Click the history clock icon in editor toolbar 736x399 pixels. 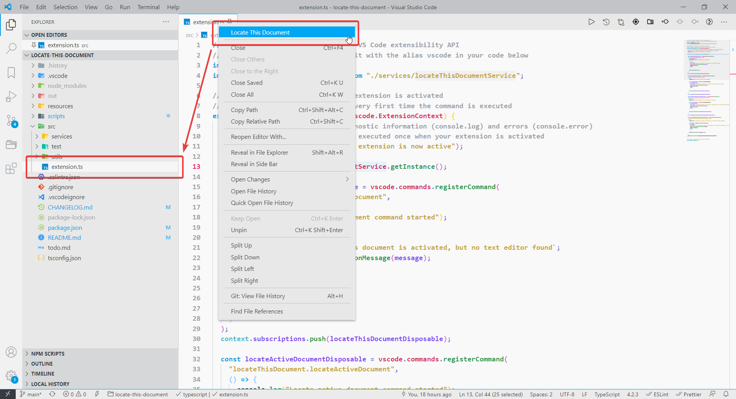tap(606, 22)
